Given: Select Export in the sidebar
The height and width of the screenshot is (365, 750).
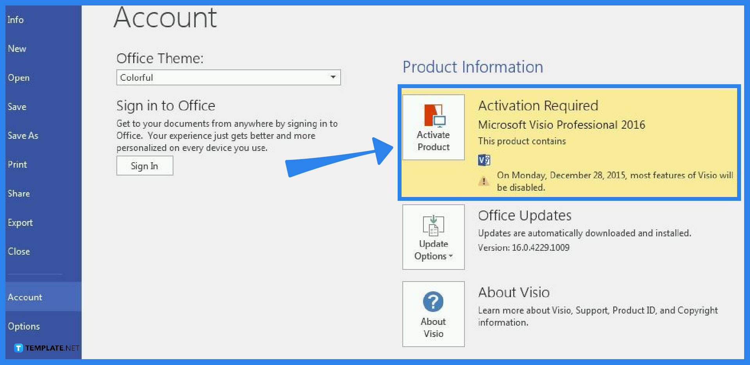Looking at the screenshot, I should point(20,222).
